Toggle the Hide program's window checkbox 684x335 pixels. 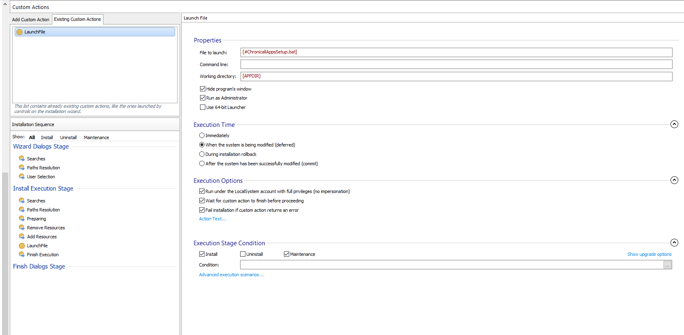(x=202, y=89)
